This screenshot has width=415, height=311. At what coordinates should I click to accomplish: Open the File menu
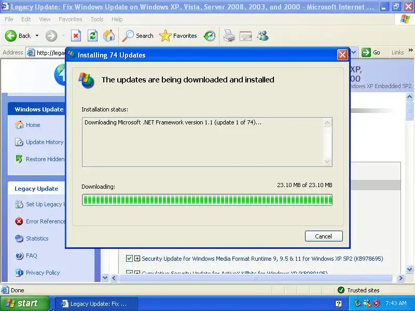(x=9, y=19)
